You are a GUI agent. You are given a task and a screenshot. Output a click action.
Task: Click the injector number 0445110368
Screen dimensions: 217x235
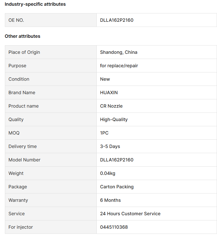pyautogui.click(x=114, y=227)
